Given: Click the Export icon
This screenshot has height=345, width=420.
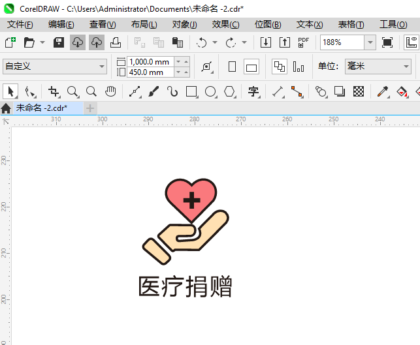Looking at the screenshot, I should tap(285, 42).
